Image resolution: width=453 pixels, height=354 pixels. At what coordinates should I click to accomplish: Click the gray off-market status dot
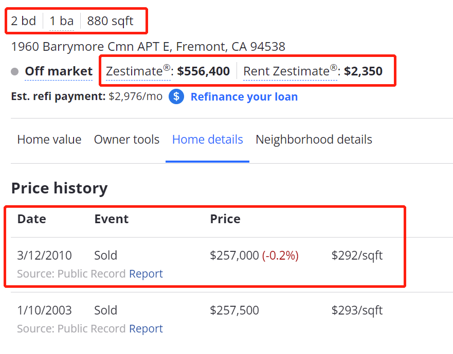[15, 71]
